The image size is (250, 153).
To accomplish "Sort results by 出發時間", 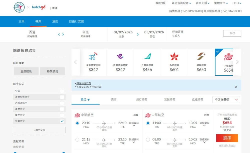I will click(x=170, y=99).
